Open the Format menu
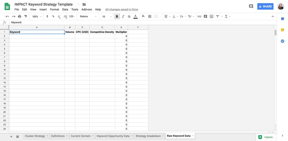This screenshot has width=288, height=141. pos(54,9)
